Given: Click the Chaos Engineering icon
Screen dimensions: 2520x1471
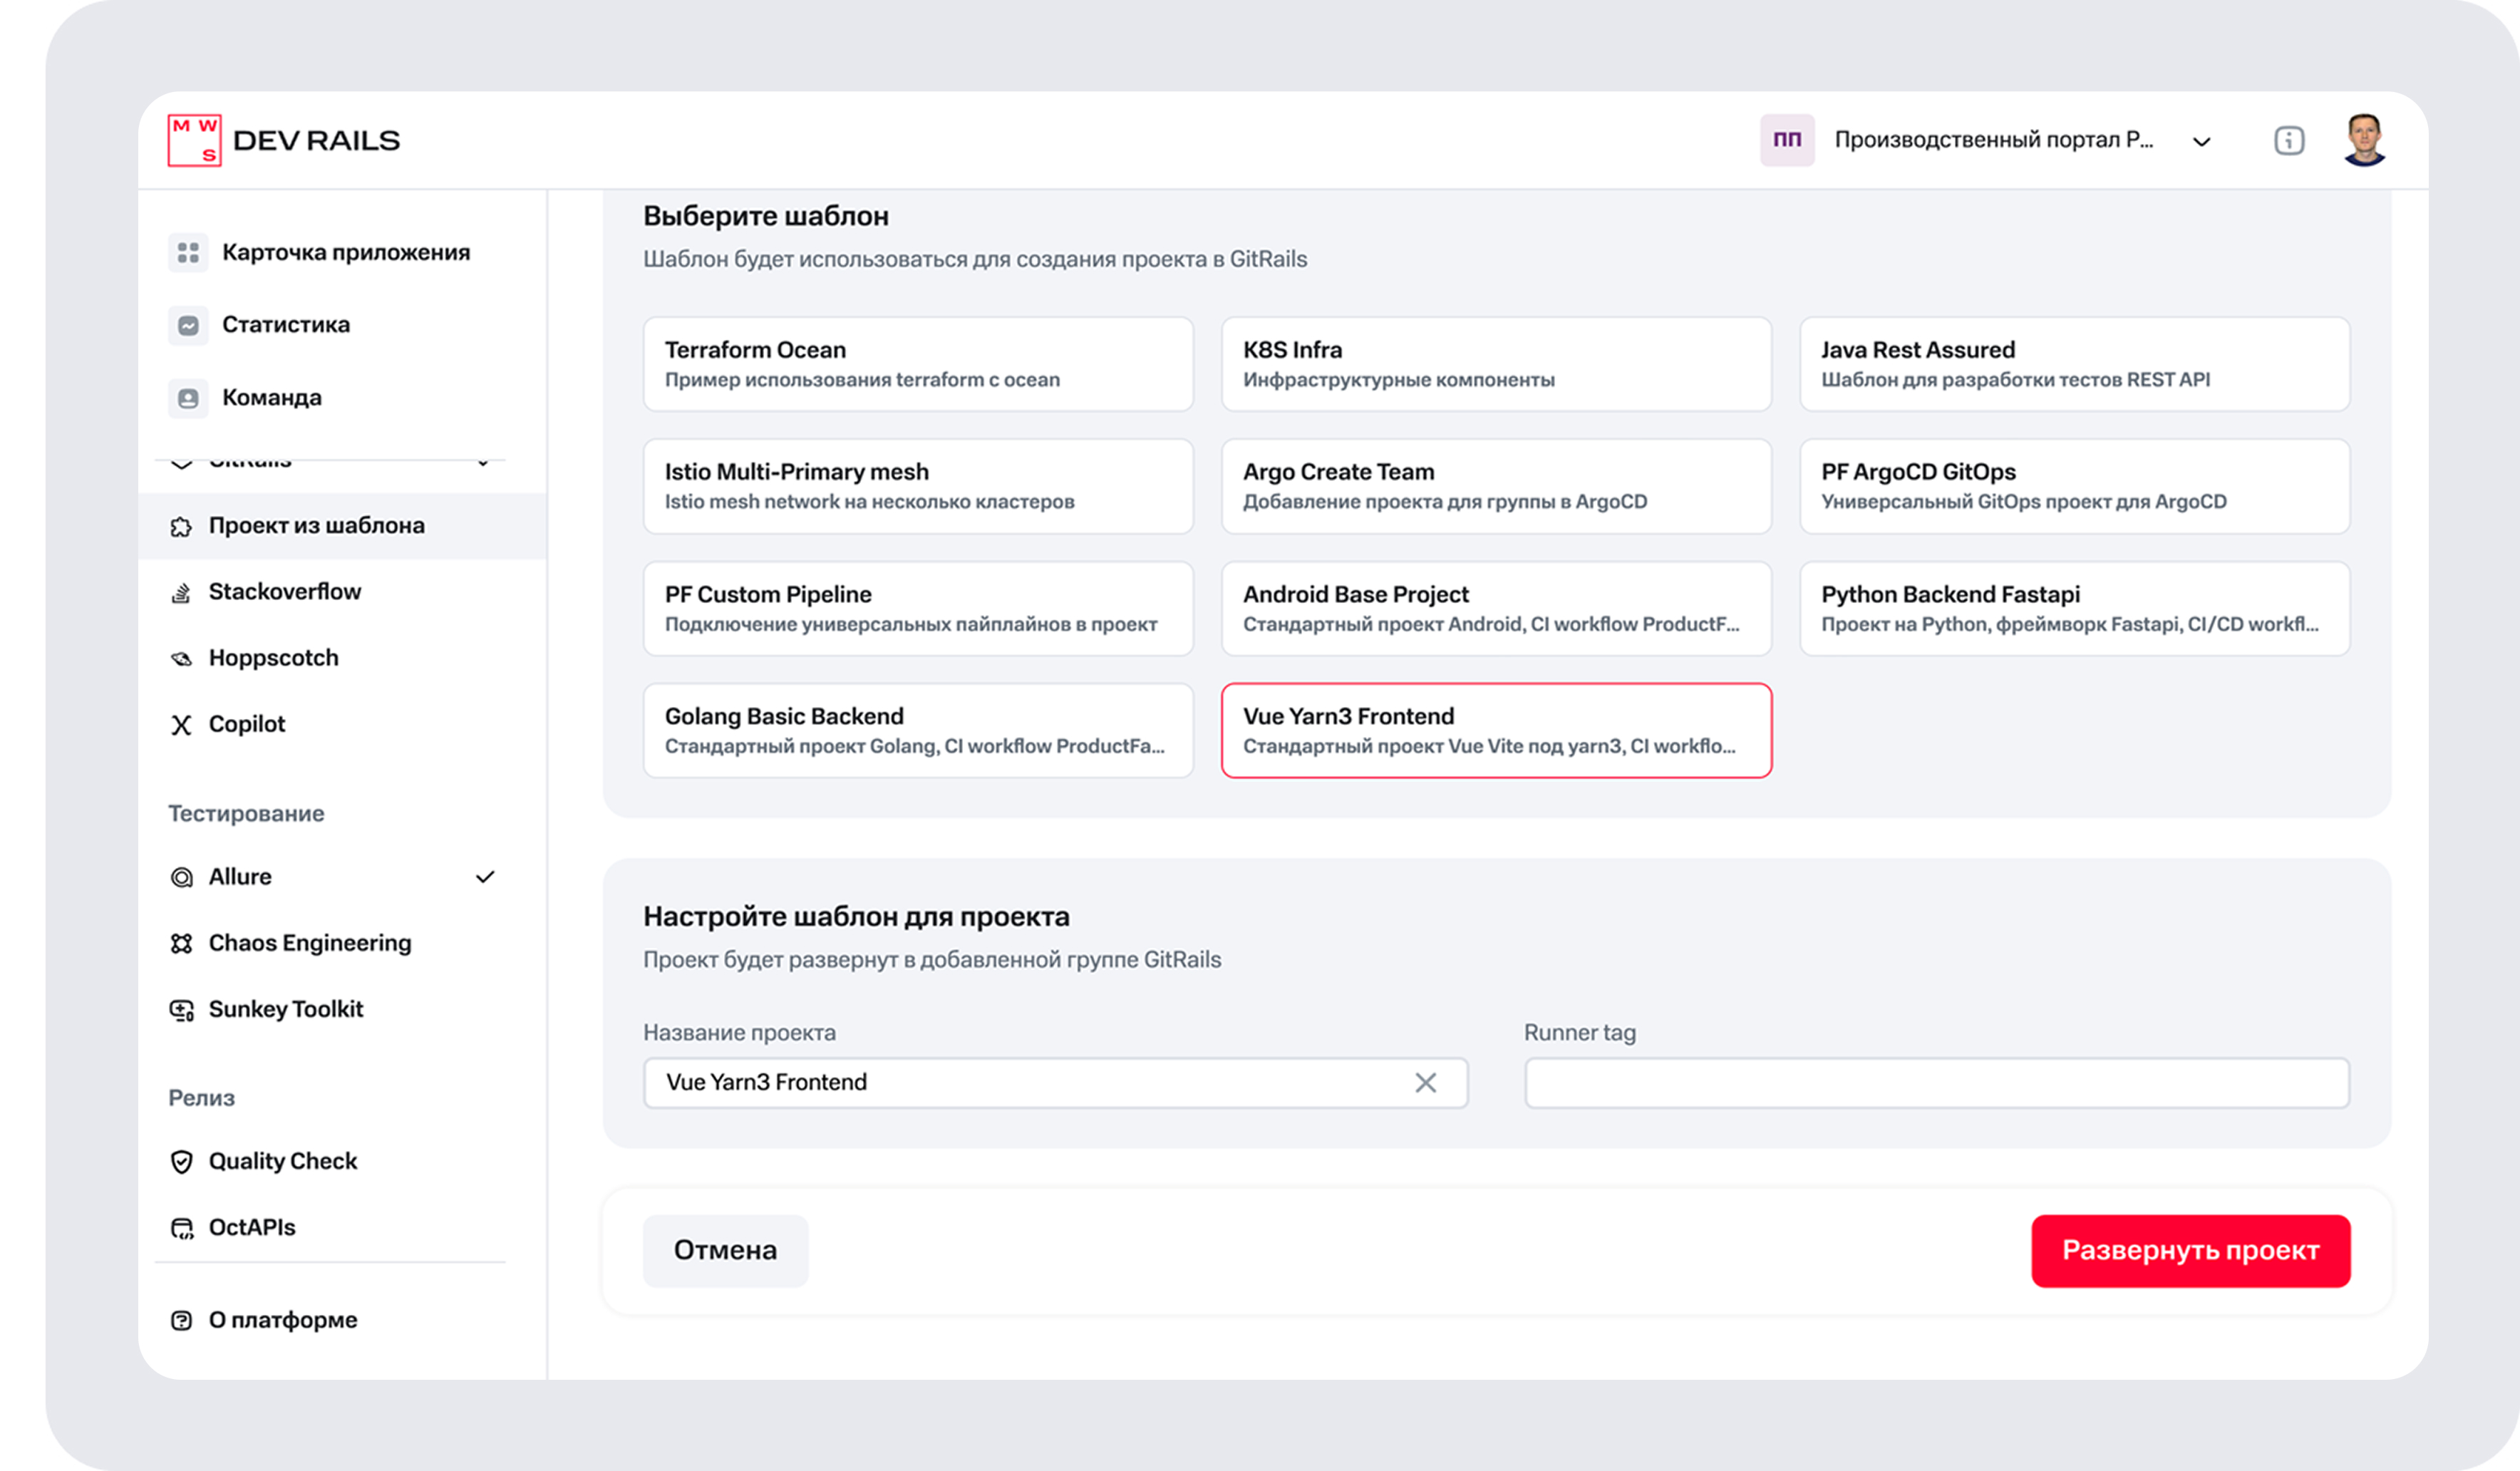Looking at the screenshot, I should 181,943.
